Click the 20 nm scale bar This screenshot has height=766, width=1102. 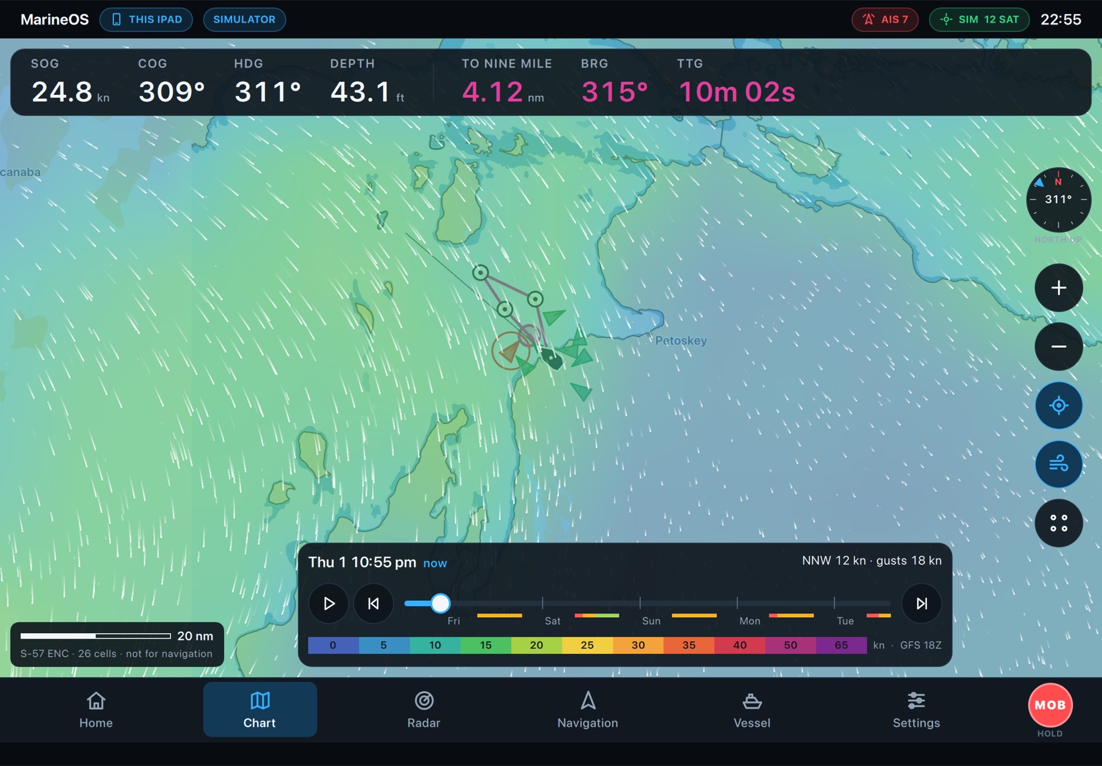click(x=117, y=636)
